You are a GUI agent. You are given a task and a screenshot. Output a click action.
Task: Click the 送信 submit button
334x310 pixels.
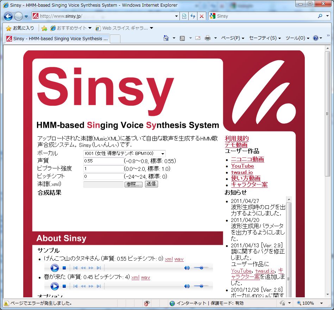coord(151,184)
